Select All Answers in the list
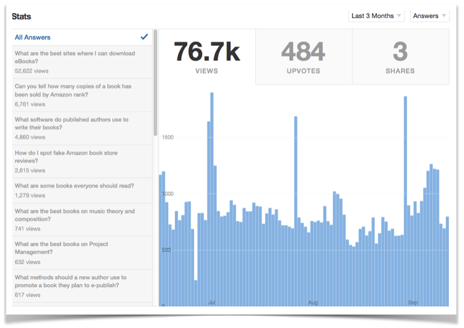The image size is (464, 328). 33,37
